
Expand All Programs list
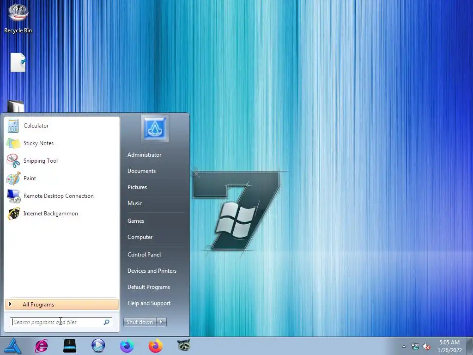pos(62,305)
